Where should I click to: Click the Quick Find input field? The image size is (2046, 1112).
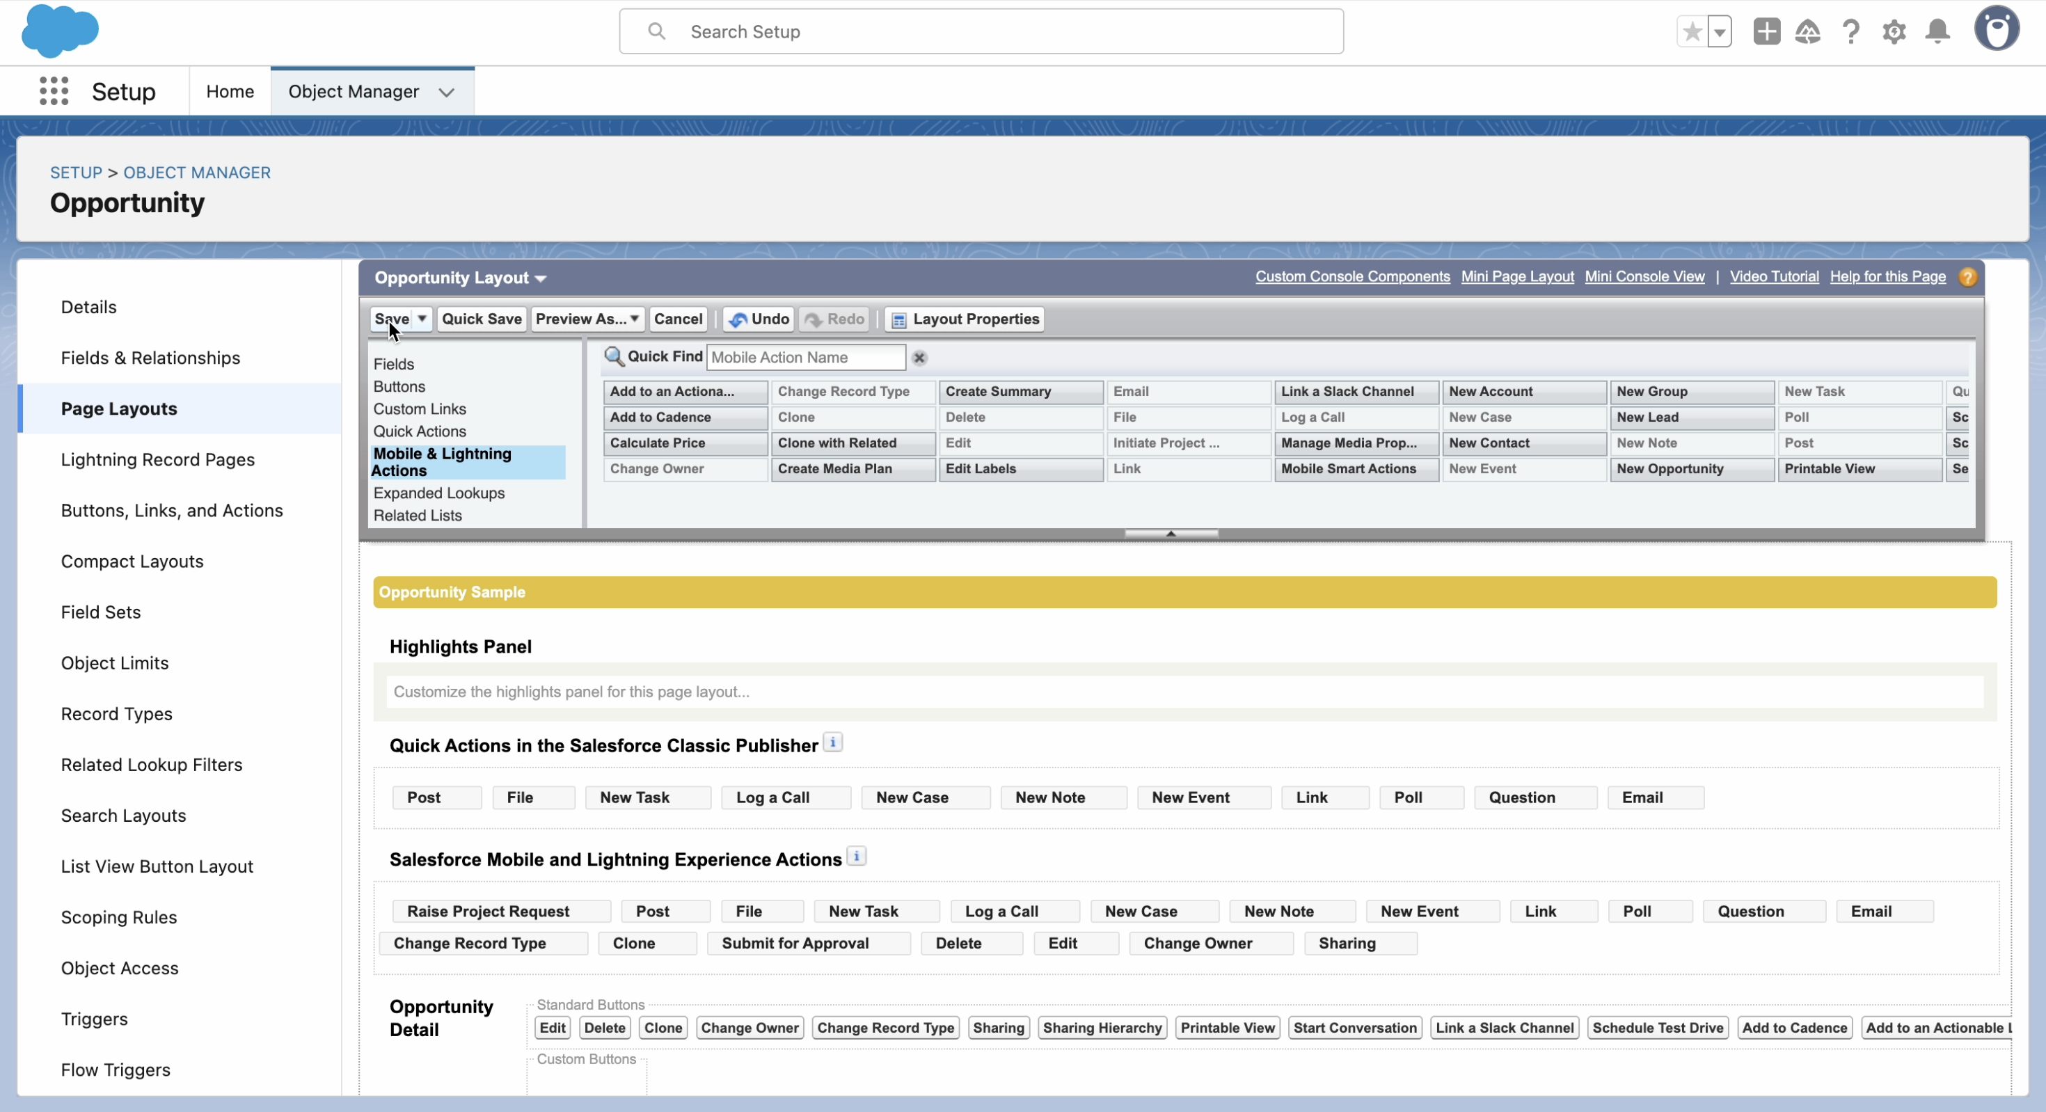click(805, 358)
